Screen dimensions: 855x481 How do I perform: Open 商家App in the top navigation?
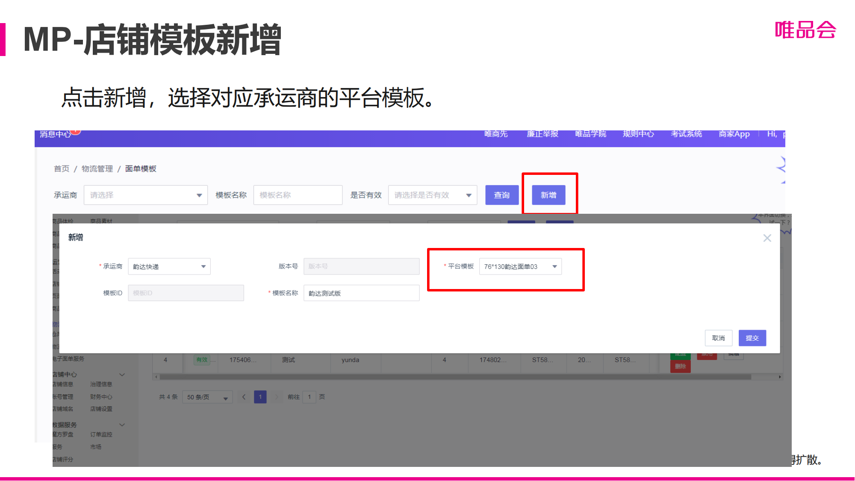tap(734, 134)
